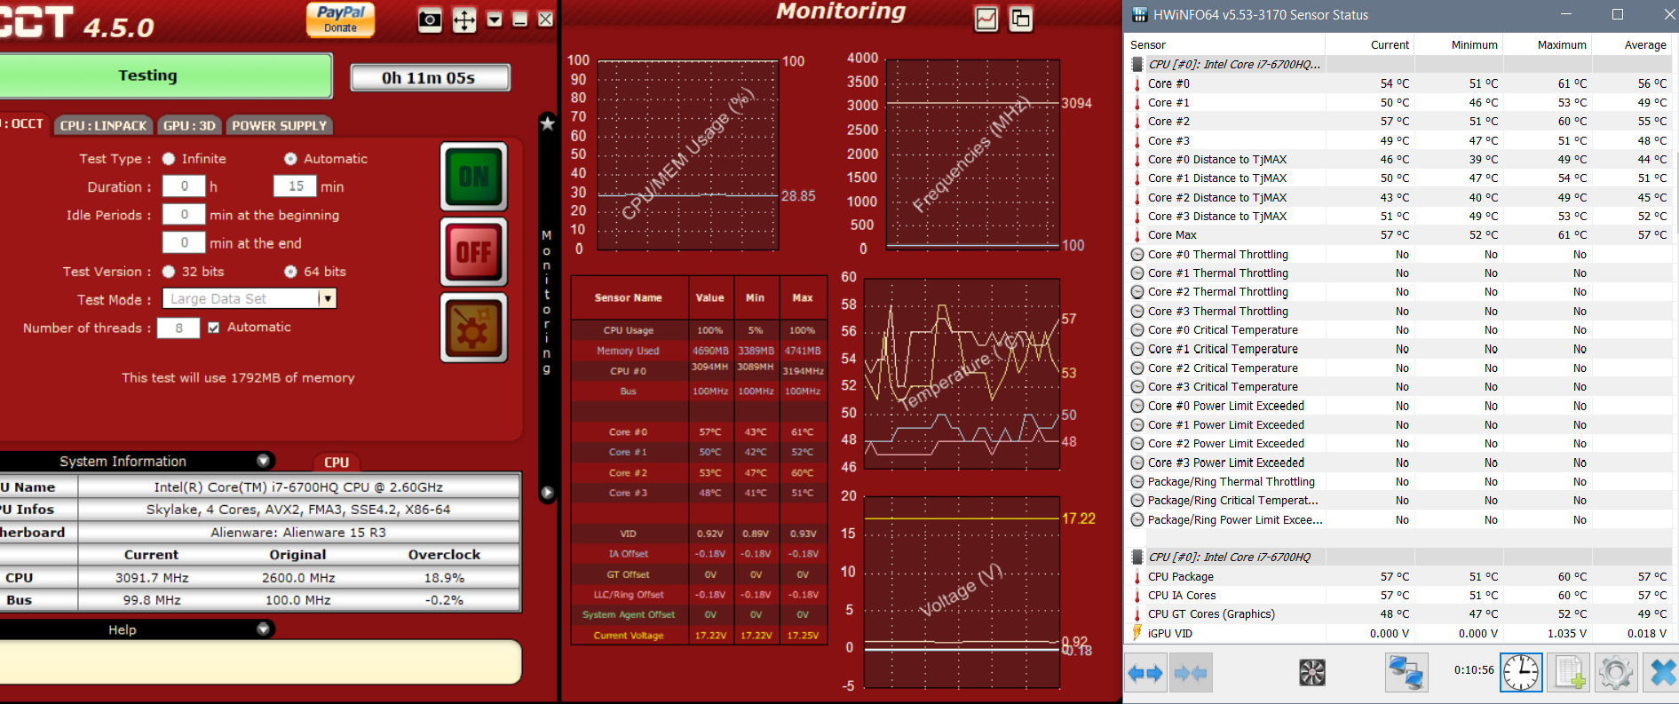Open HWiNFO fan control icon

point(1312,673)
